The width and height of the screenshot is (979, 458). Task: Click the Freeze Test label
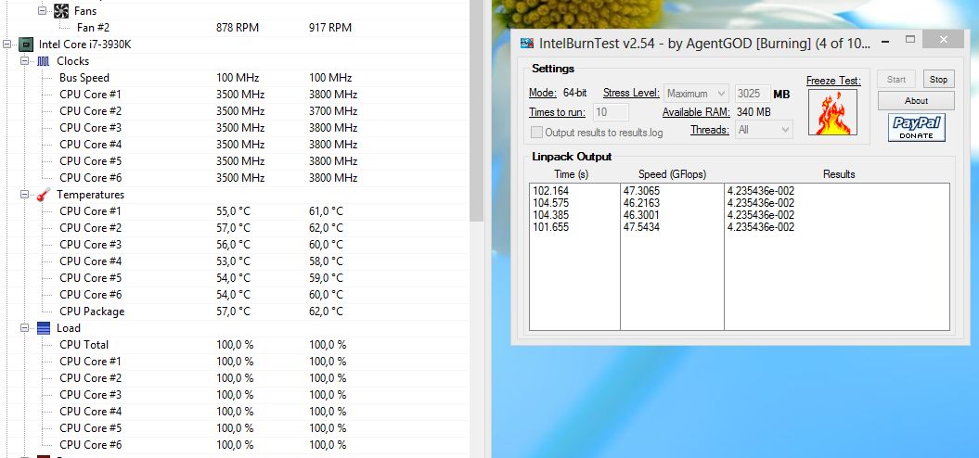[833, 81]
